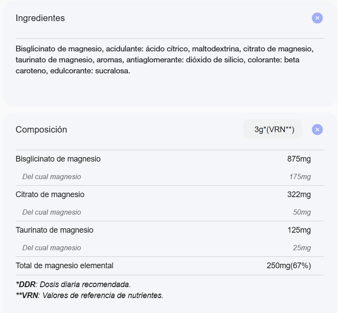This screenshot has width=338, height=313.
Task: Click the ingredients list paragraph
Action: click(x=165, y=60)
